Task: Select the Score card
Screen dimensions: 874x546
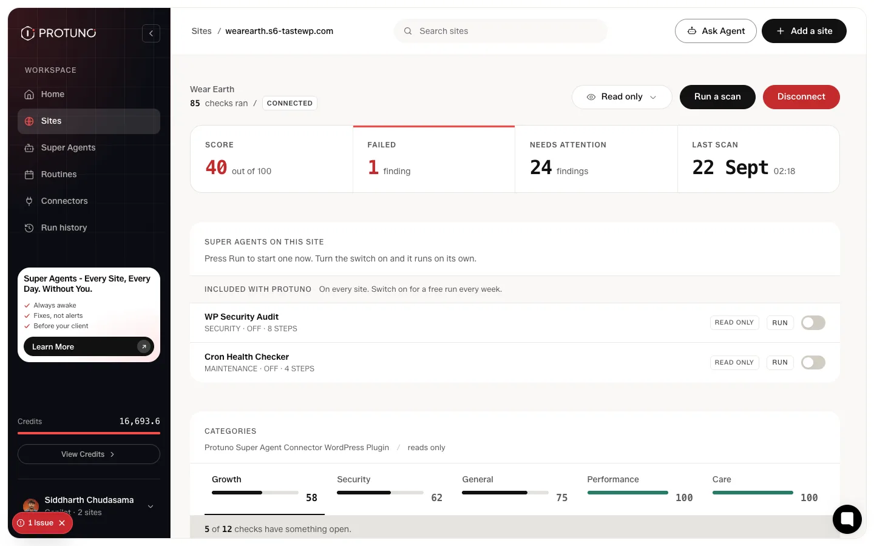Action: 271,159
